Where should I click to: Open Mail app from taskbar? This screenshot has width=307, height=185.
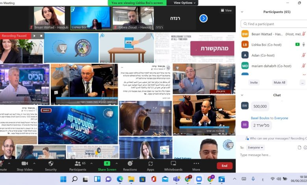(x=165, y=179)
